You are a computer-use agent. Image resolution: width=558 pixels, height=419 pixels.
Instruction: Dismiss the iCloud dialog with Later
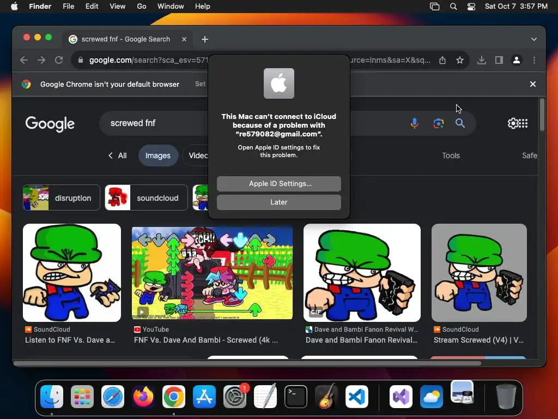tap(278, 202)
